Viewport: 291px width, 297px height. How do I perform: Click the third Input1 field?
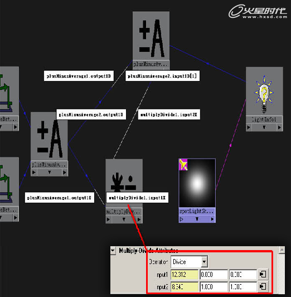243,274
